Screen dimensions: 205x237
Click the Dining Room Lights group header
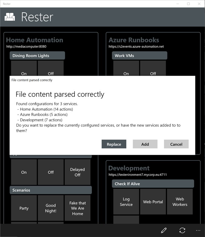pos(37,55)
